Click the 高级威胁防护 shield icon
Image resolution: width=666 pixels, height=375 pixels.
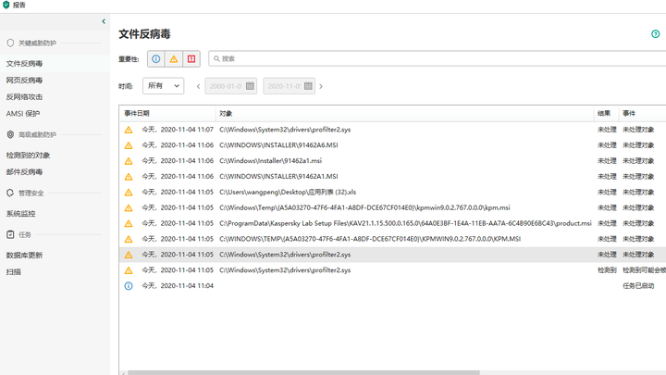pos(10,134)
